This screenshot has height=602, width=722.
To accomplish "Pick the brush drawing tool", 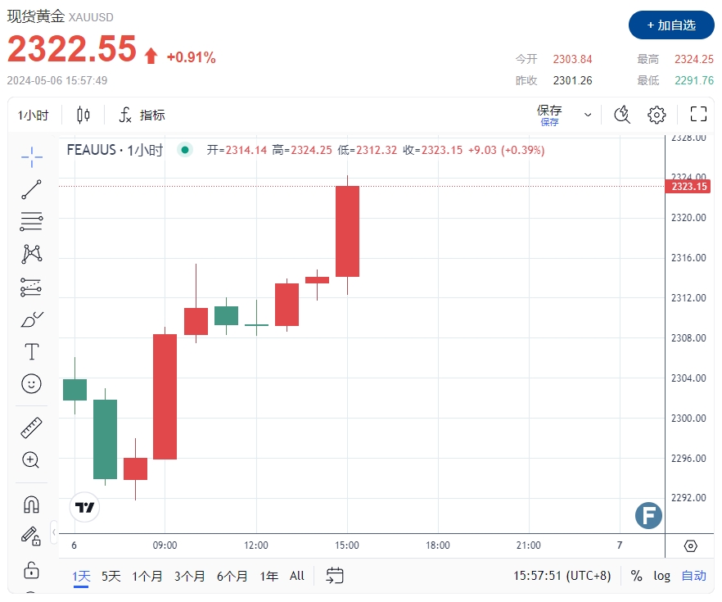I will pyautogui.click(x=31, y=319).
